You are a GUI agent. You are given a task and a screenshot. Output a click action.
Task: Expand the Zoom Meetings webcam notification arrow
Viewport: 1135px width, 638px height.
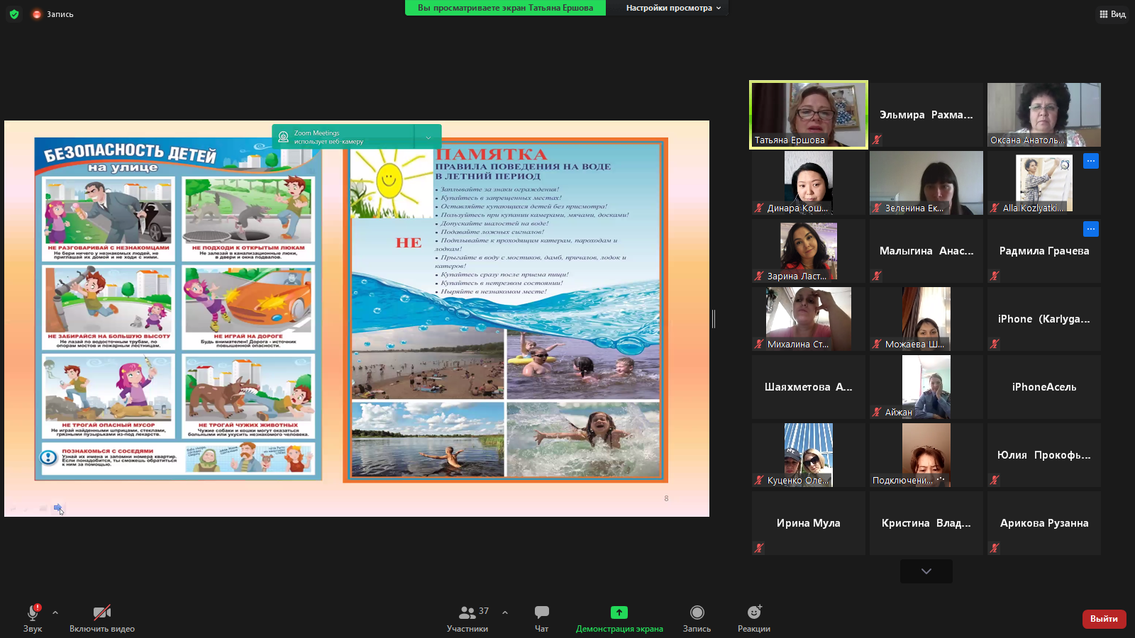428,137
